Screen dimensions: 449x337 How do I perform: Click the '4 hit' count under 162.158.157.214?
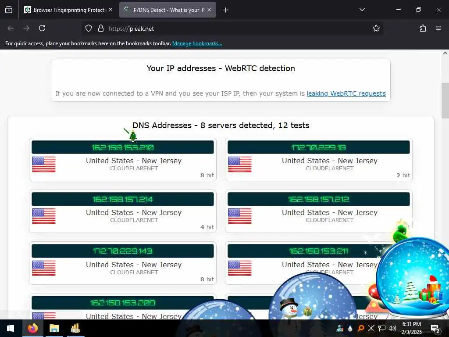[207, 227]
